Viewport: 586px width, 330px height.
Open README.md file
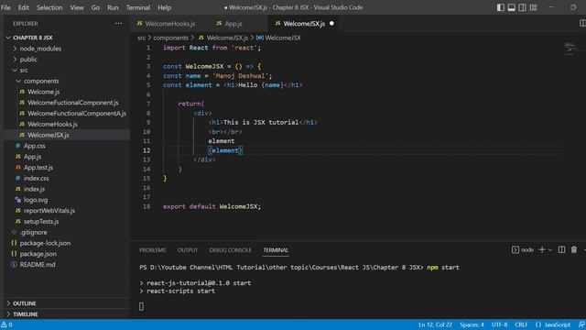[38, 265]
